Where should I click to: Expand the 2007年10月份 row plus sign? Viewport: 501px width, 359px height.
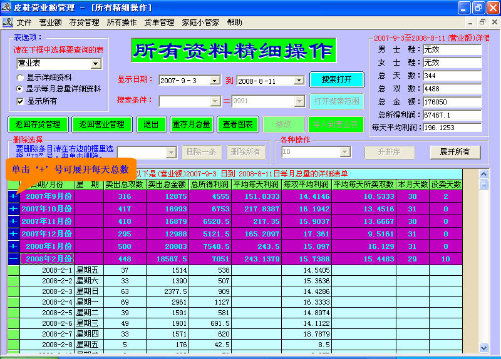pyautogui.click(x=14, y=209)
